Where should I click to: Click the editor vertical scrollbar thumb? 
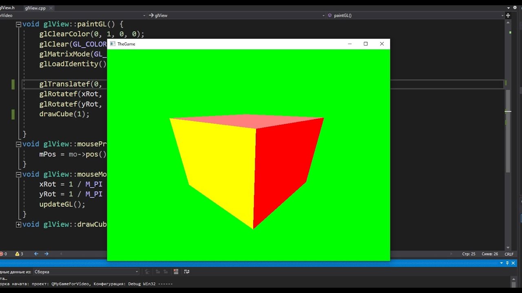click(x=508, y=131)
